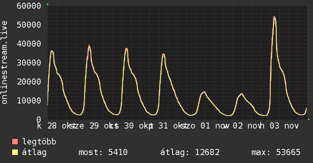Click the 20000 y-axis label
The width and height of the screenshot is (313, 163).
tap(29, 81)
